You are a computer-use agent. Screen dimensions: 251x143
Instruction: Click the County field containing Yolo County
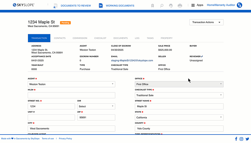click(x=179, y=128)
